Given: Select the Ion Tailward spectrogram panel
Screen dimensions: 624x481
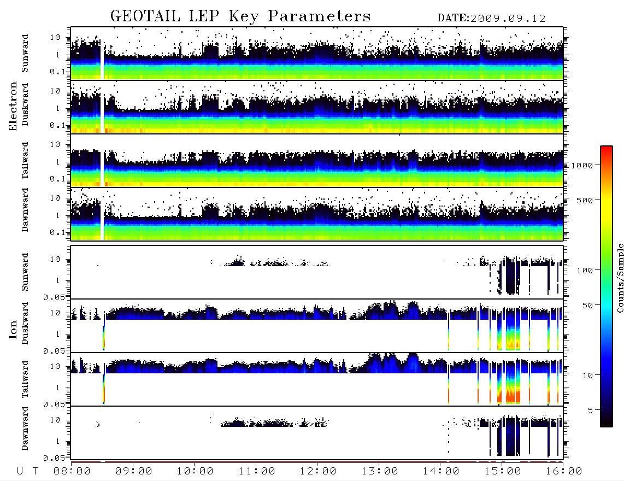Looking at the screenshot, I should [x=317, y=379].
